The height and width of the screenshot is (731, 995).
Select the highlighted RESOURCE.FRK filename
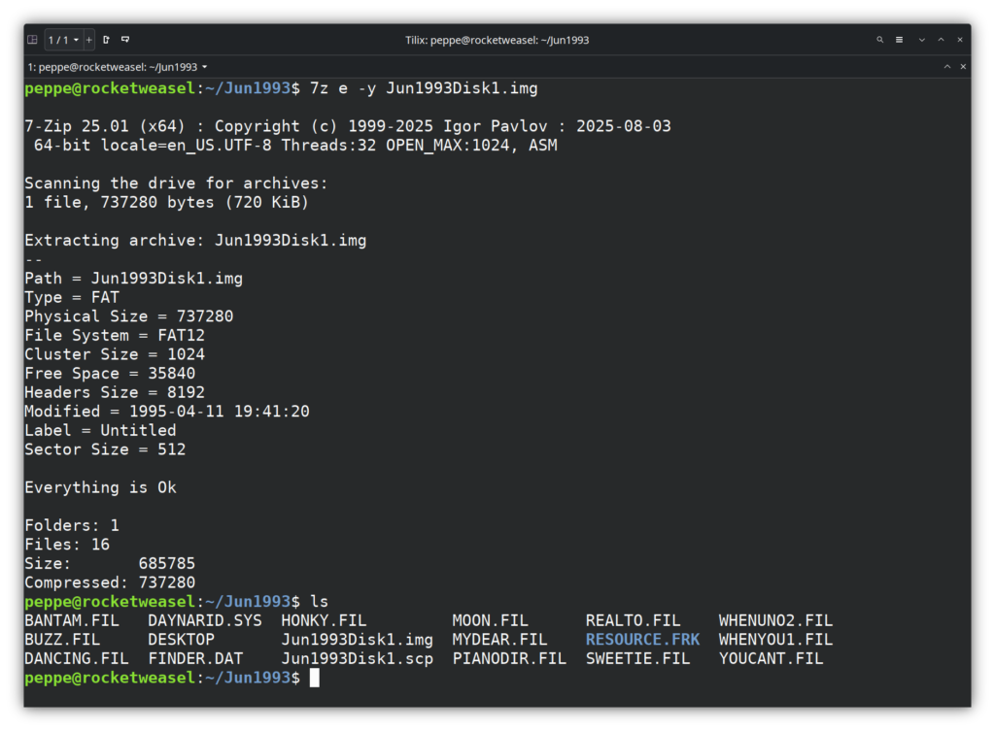[x=642, y=639]
